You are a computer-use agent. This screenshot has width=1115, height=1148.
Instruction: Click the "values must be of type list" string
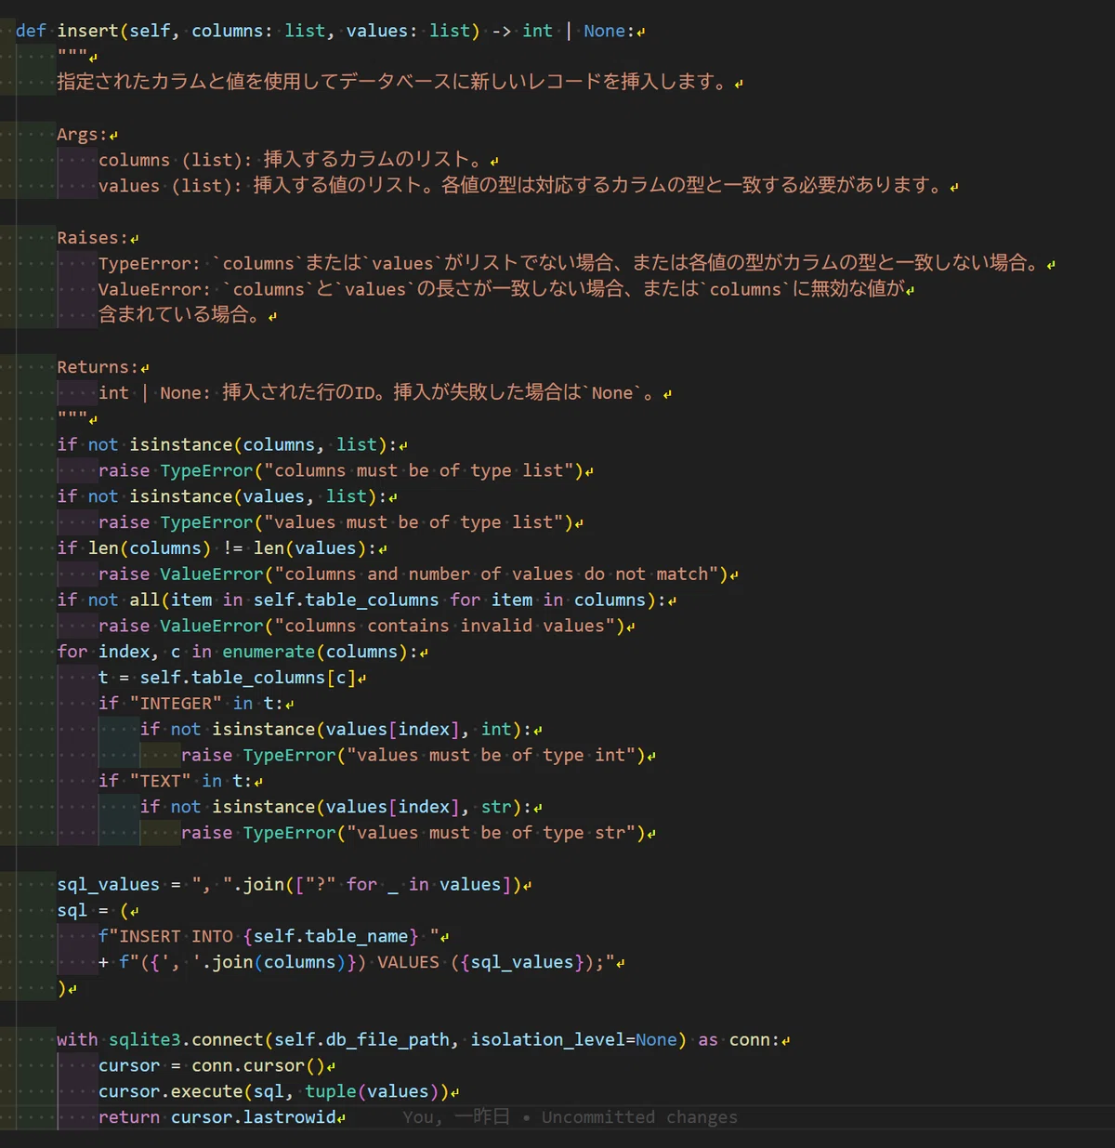(413, 522)
